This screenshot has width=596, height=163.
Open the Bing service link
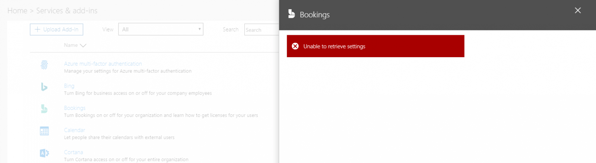pyautogui.click(x=69, y=86)
